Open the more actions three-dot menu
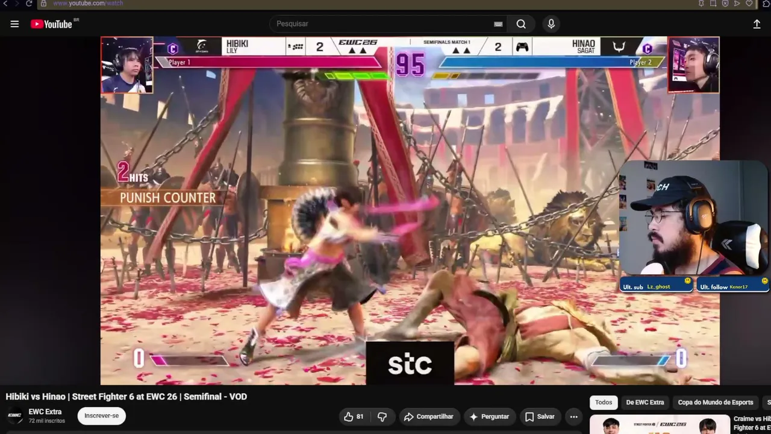The width and height of the screenshot is (771, 434). pyautogui.click(x=573, y=417)
